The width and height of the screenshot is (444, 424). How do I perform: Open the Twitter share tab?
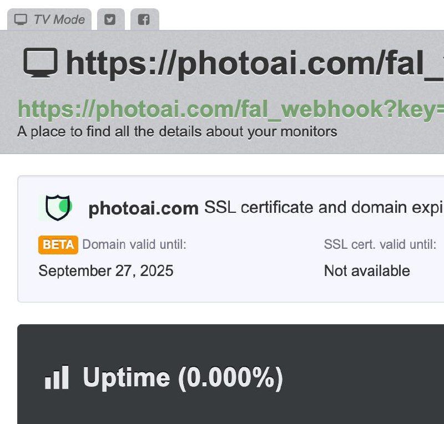[x=110, y=19]
